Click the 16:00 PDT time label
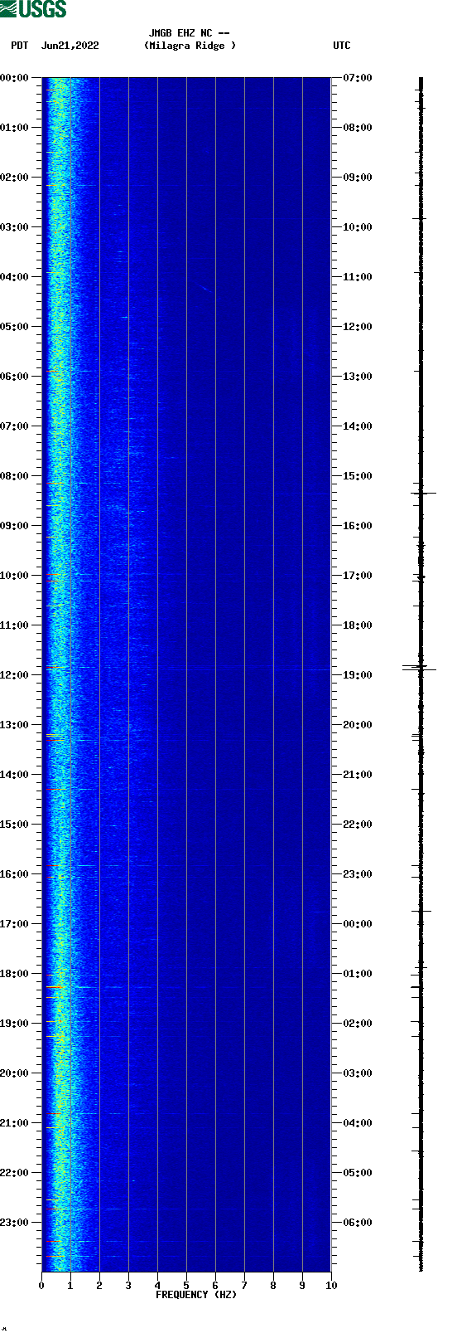457x1338 pixels. tap(14, 874)
